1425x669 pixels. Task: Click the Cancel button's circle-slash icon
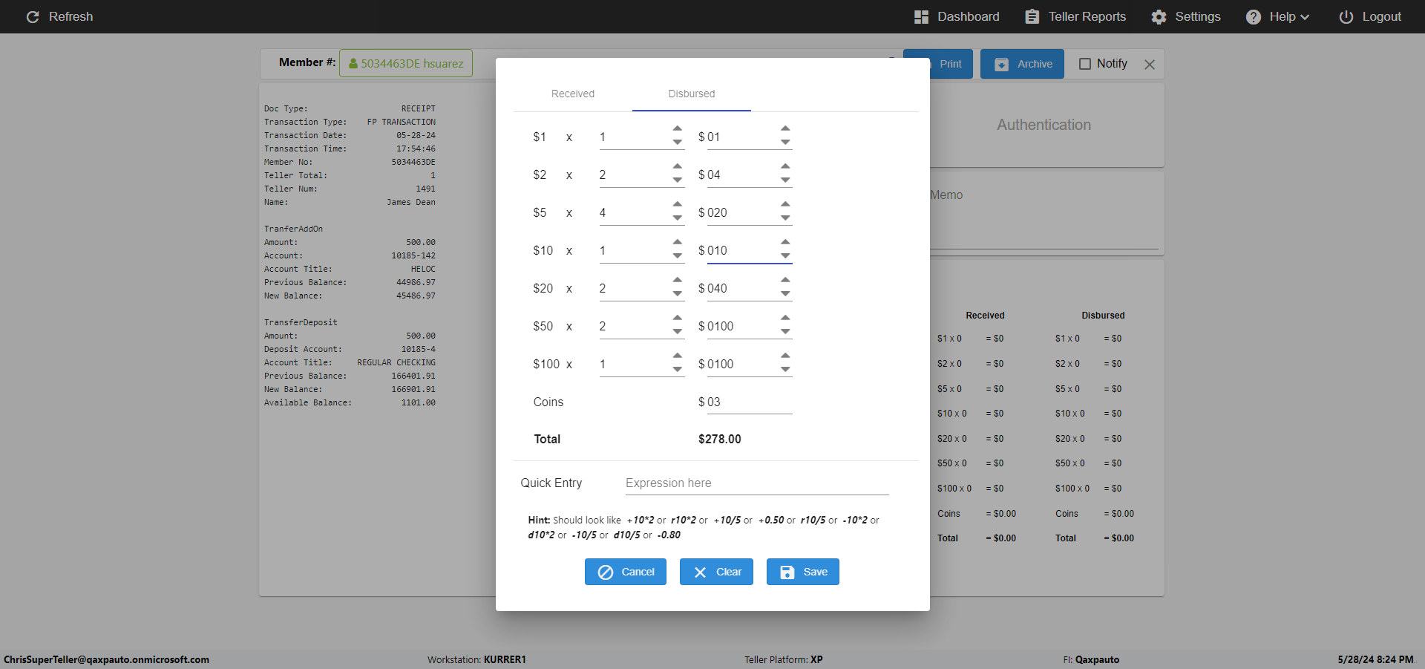pos(606,572)
